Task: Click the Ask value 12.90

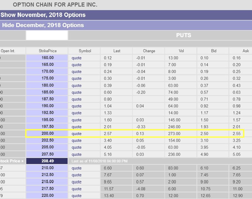Action: click(238, 196)
